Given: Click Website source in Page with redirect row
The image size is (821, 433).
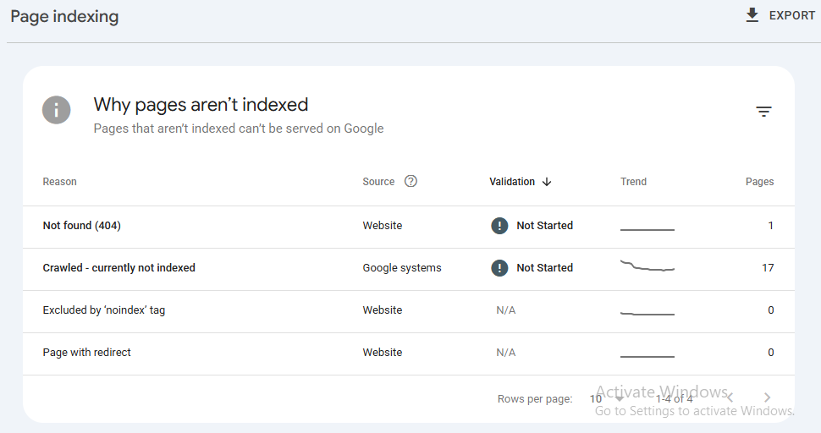Looking at the screenshot, I should (x=383, y=353).
